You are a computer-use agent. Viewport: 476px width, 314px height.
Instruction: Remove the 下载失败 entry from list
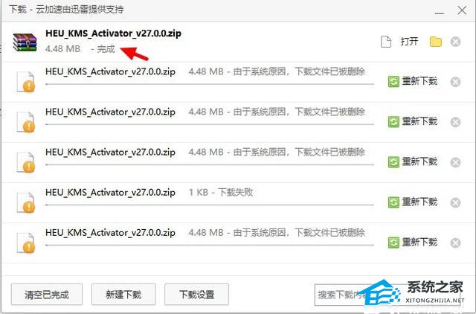[455, 202]
